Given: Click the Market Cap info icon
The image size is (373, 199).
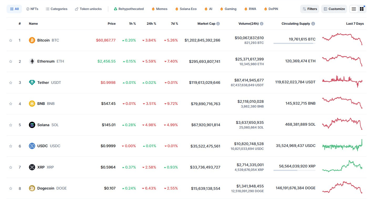Looking at the screenshot, I should tap(218, 24).
